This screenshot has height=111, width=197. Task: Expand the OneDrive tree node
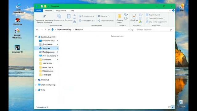pyautogui.click(x=36, y=80)
